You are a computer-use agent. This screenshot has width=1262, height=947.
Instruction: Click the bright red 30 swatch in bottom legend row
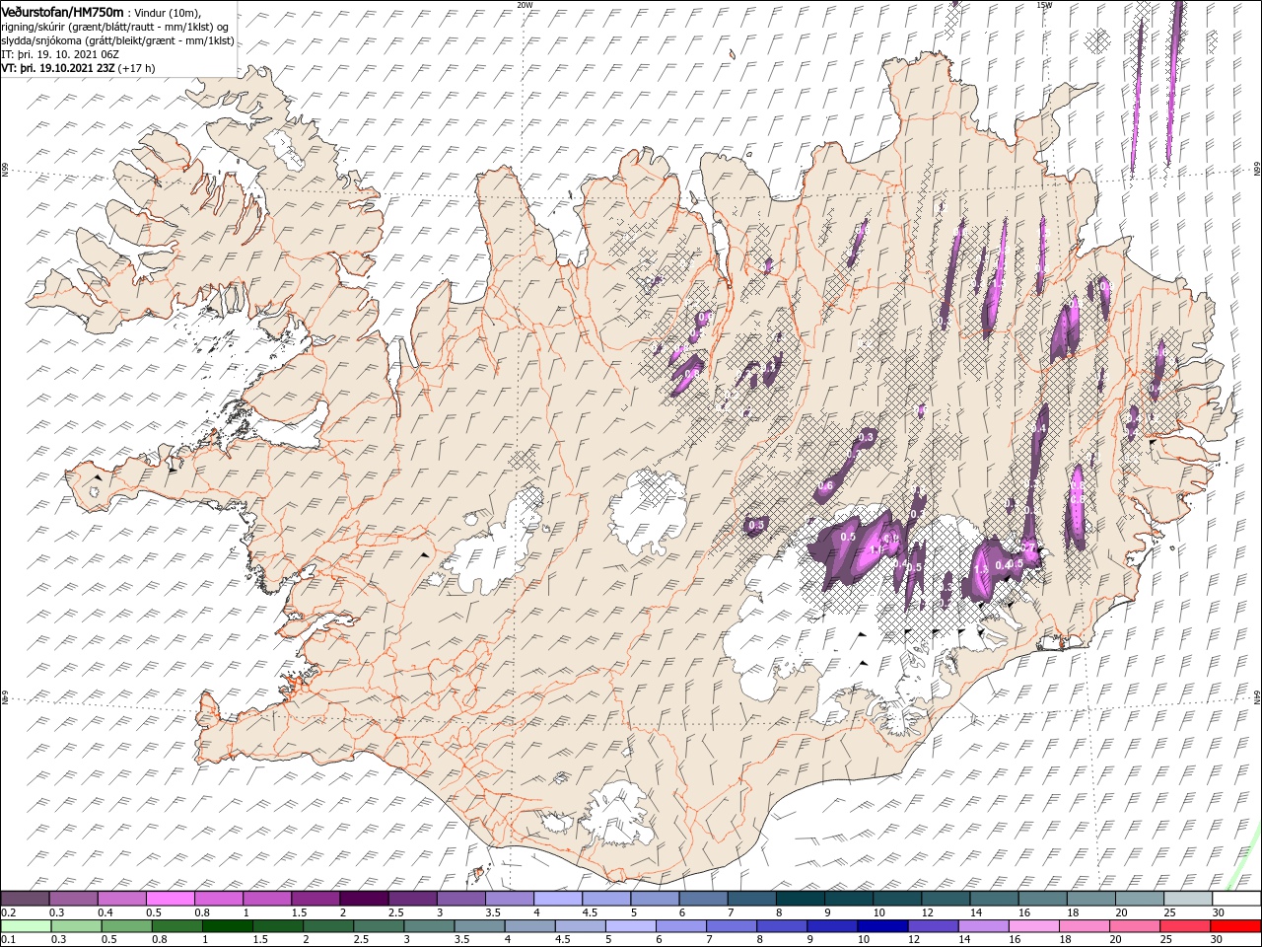(1236, 925)
